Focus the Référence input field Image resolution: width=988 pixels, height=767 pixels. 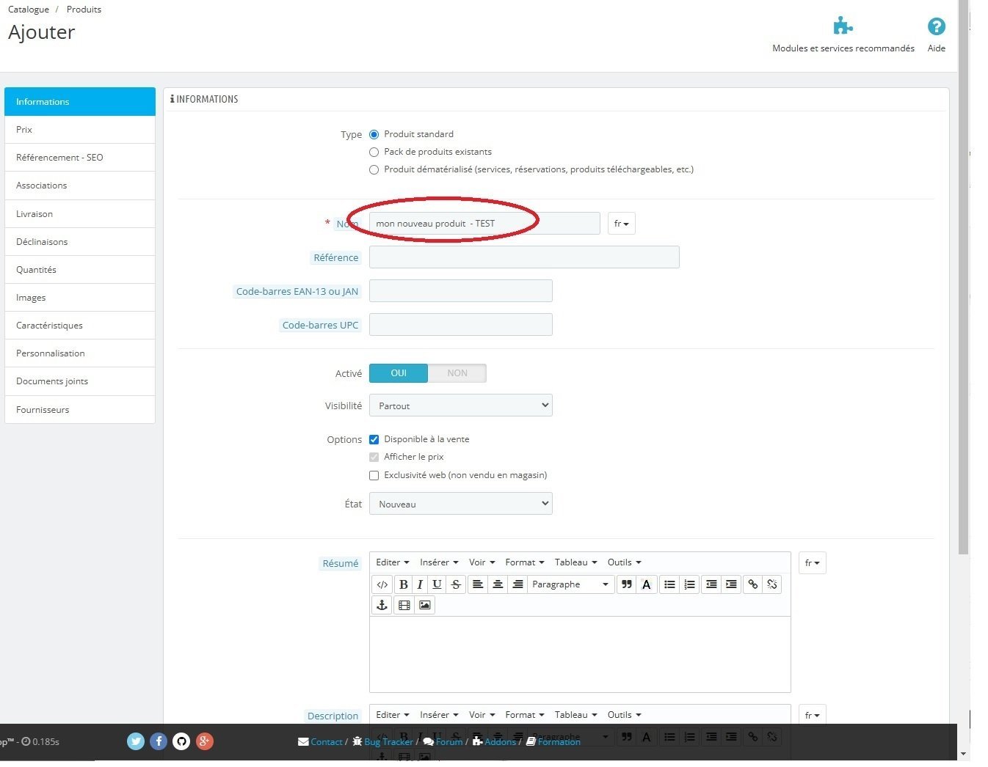[x=524, y=257]
